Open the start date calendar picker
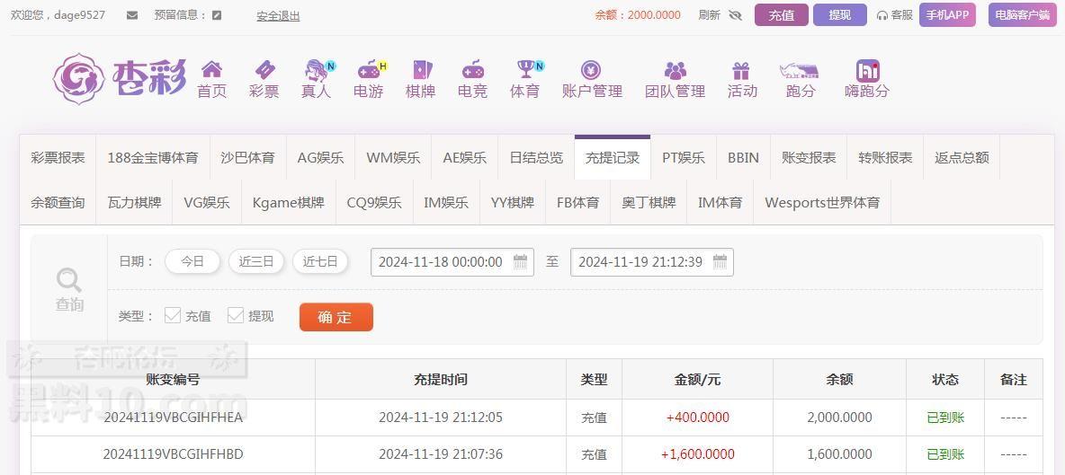The width and height of the screenshot is (1065, 475). [x=520, y=262]
